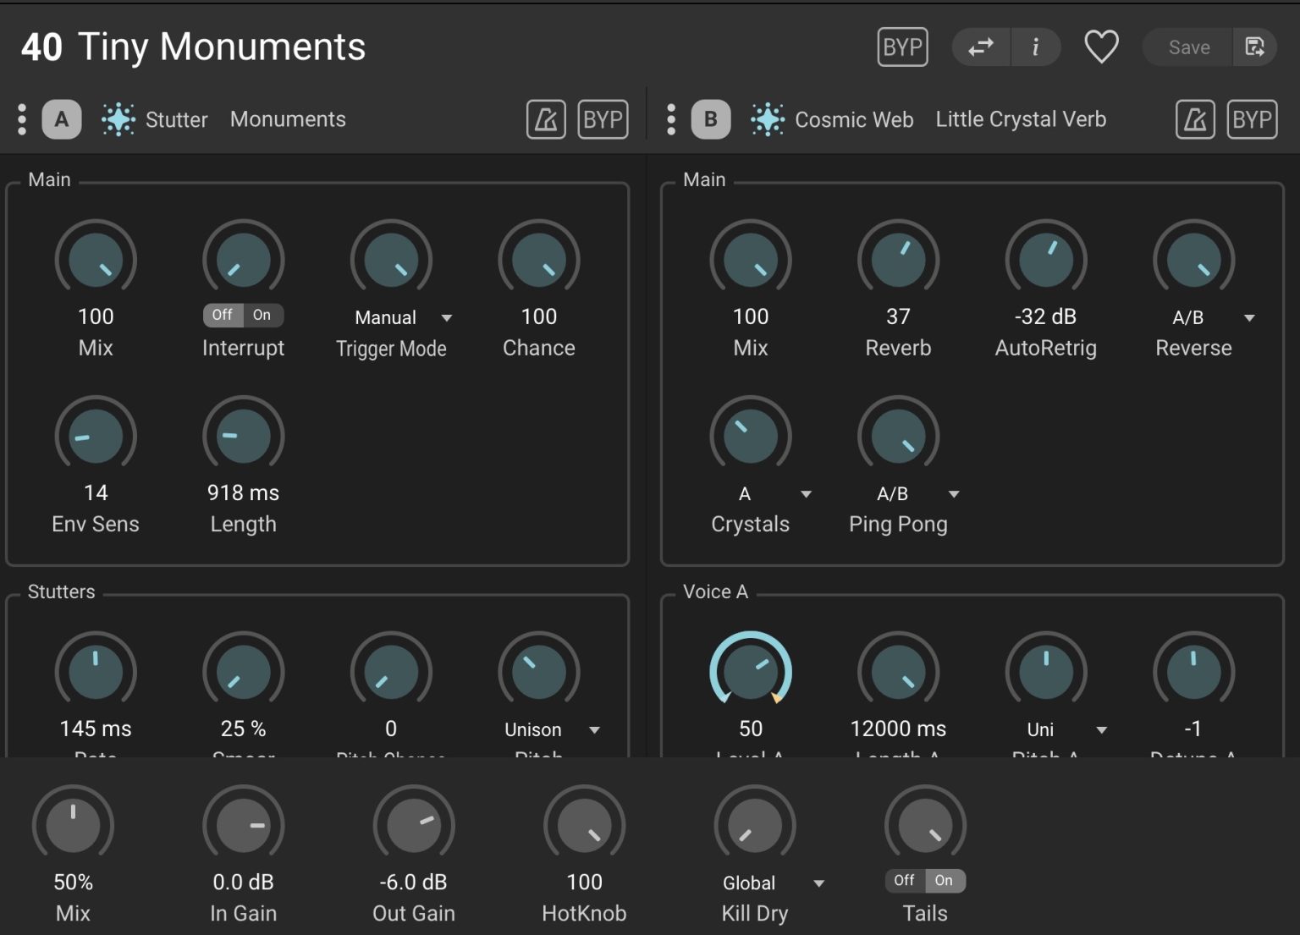Bypass slot A with its BYP button
1300x935 pixels.
tap(603, 119)
